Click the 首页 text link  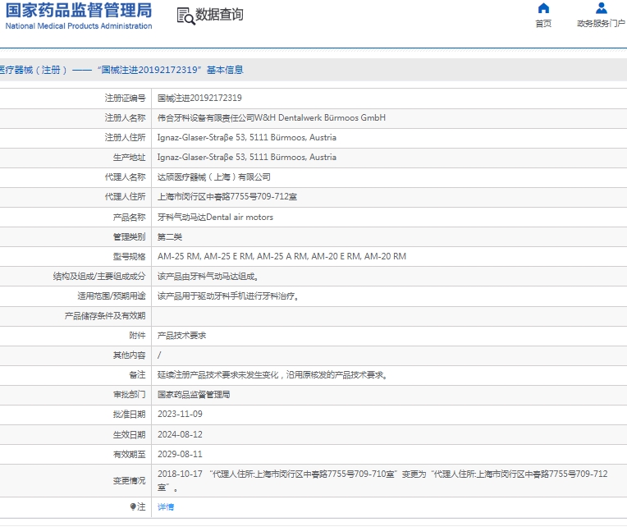tap(543, 24)
